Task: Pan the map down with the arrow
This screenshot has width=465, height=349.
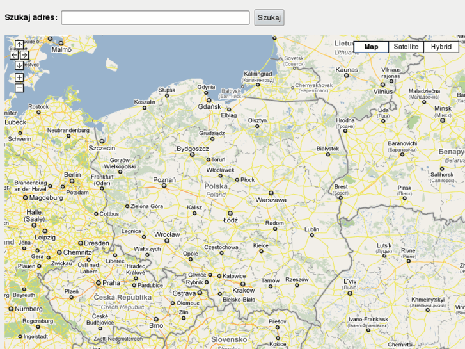Action: point(19,65)
